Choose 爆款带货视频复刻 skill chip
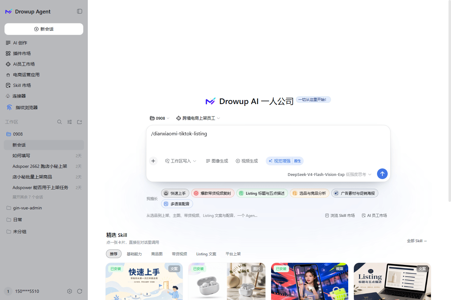451x300 pixels. tap(213, 193)
